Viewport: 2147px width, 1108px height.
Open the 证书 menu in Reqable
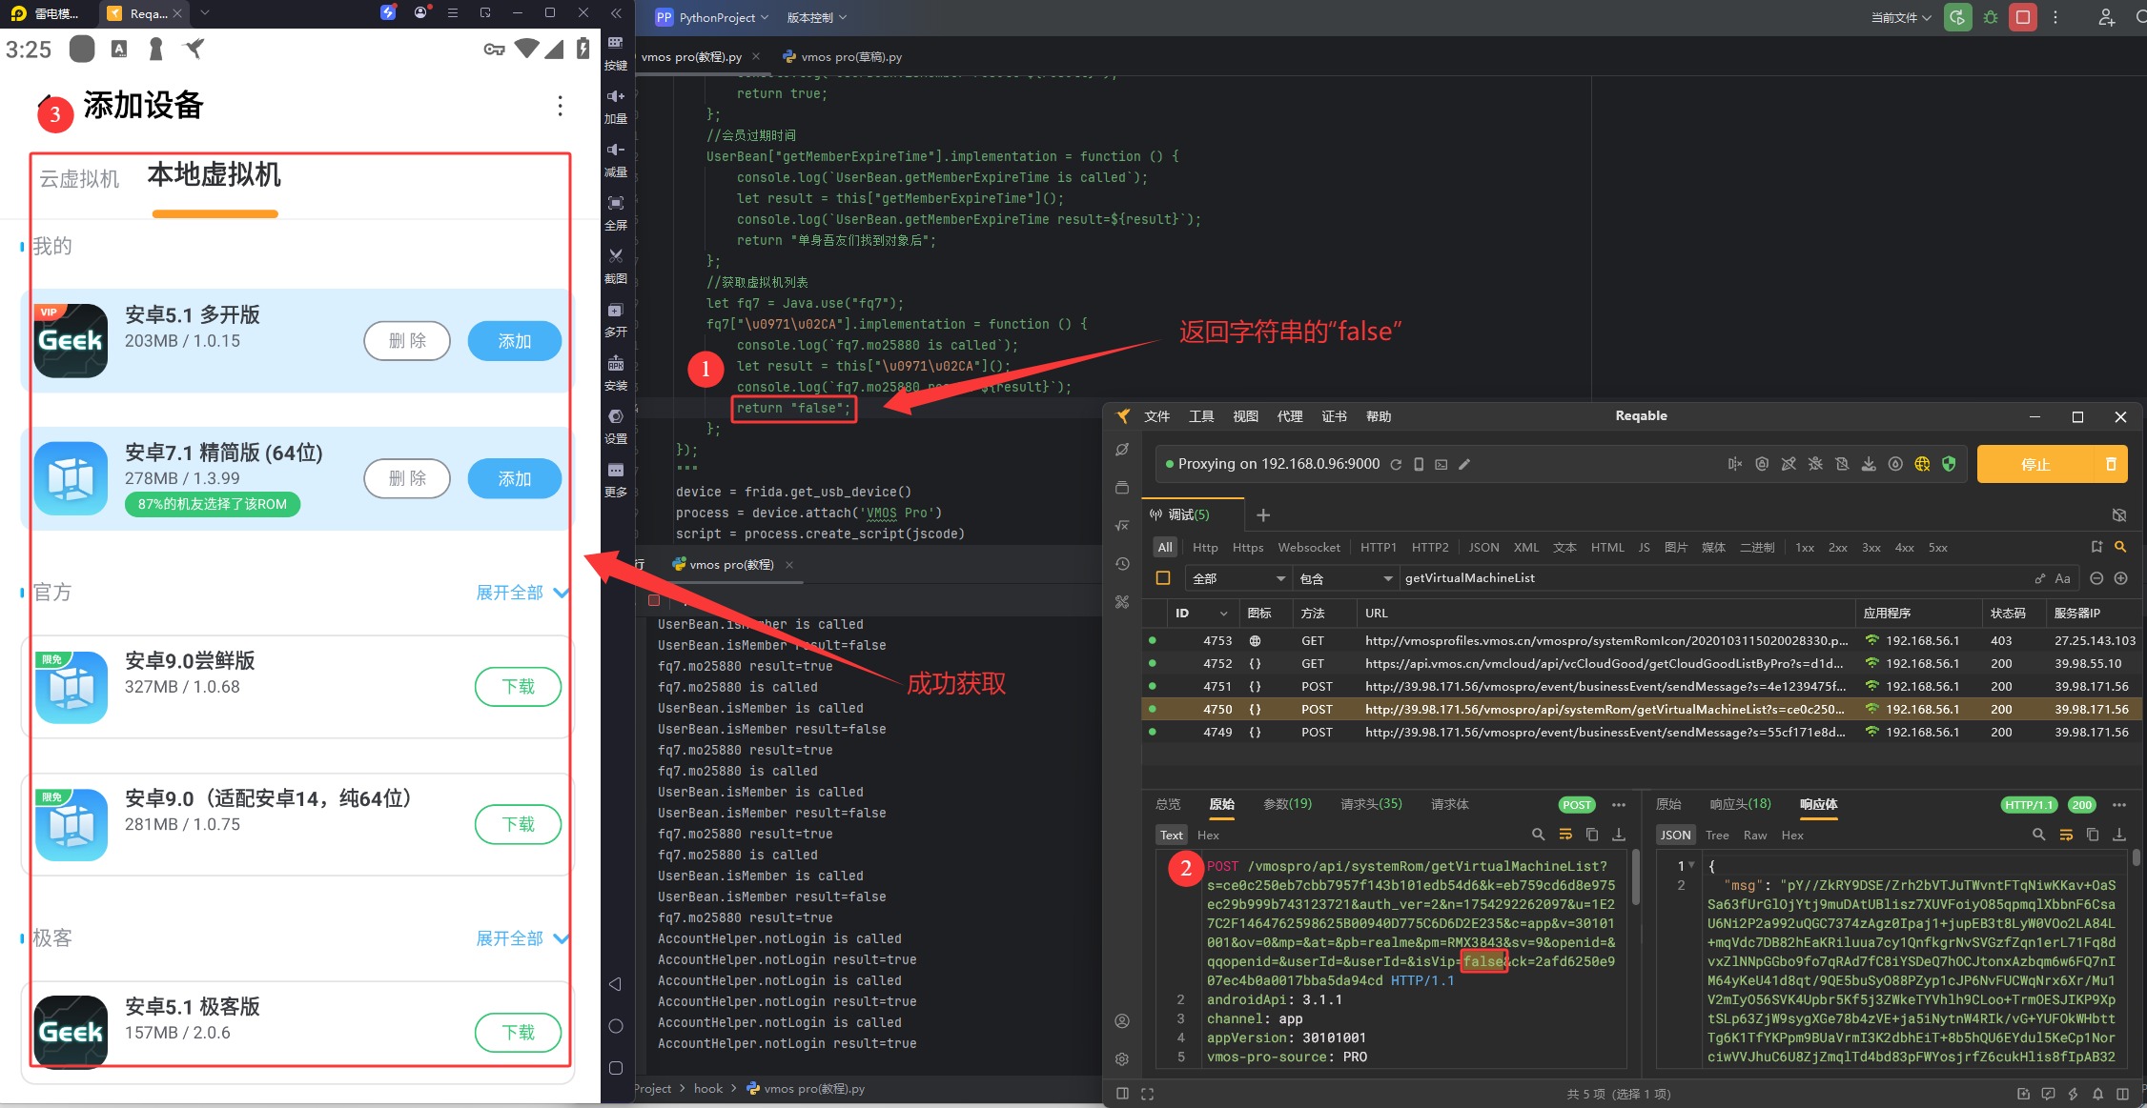click(x=1334, y=416)
